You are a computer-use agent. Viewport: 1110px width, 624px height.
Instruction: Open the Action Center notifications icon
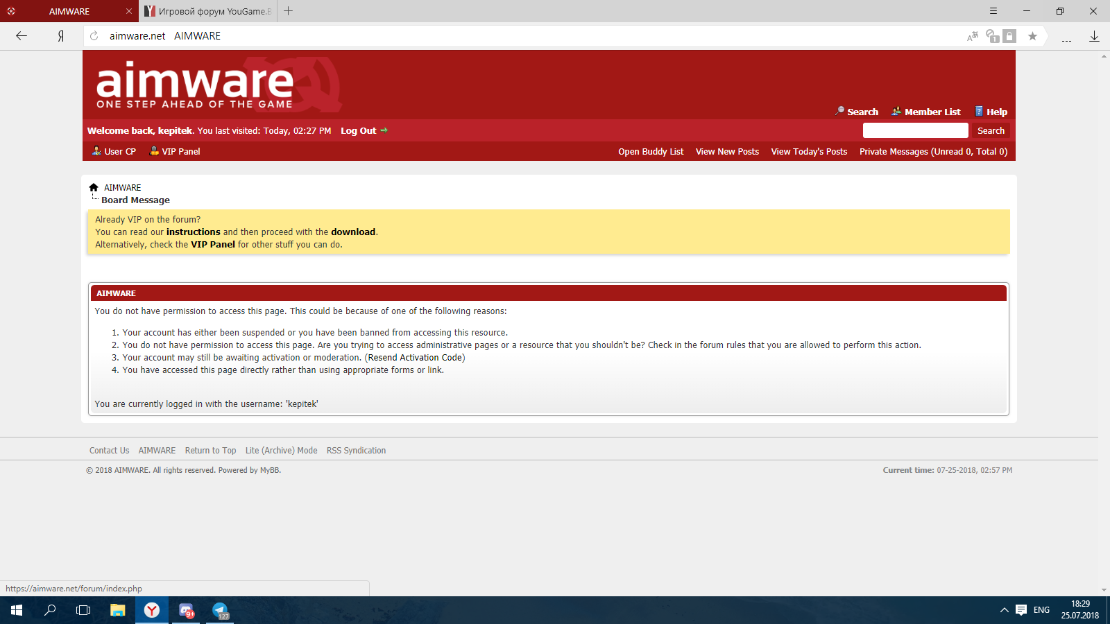coord(1021,610)
